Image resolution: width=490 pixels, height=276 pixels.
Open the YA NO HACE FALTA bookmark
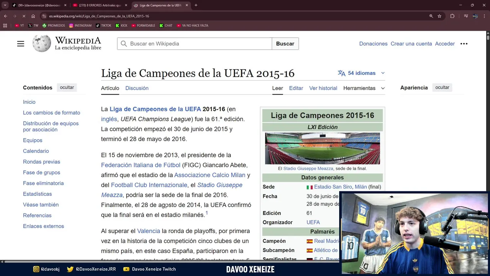(x=193, y=26)
